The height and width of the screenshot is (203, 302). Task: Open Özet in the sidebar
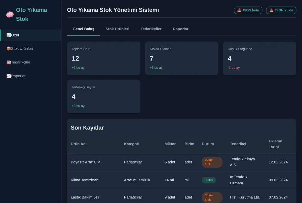click(30, 35)
